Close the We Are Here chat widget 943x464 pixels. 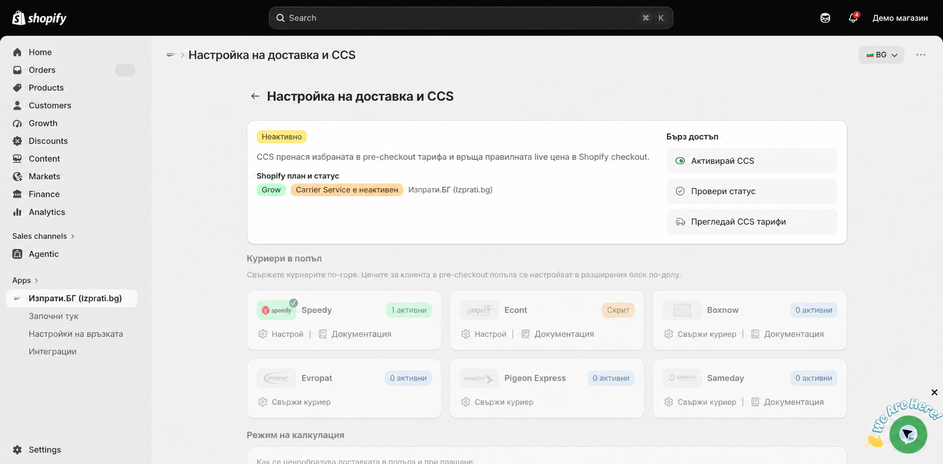(934, 392)
